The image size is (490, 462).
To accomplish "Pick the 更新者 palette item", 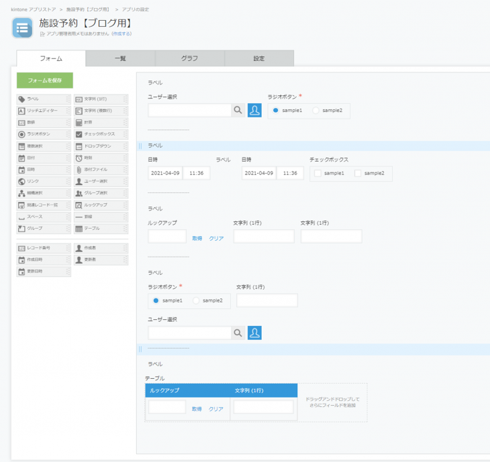I will pos(101,259).
